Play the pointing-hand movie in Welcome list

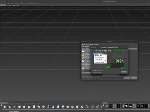86,68
